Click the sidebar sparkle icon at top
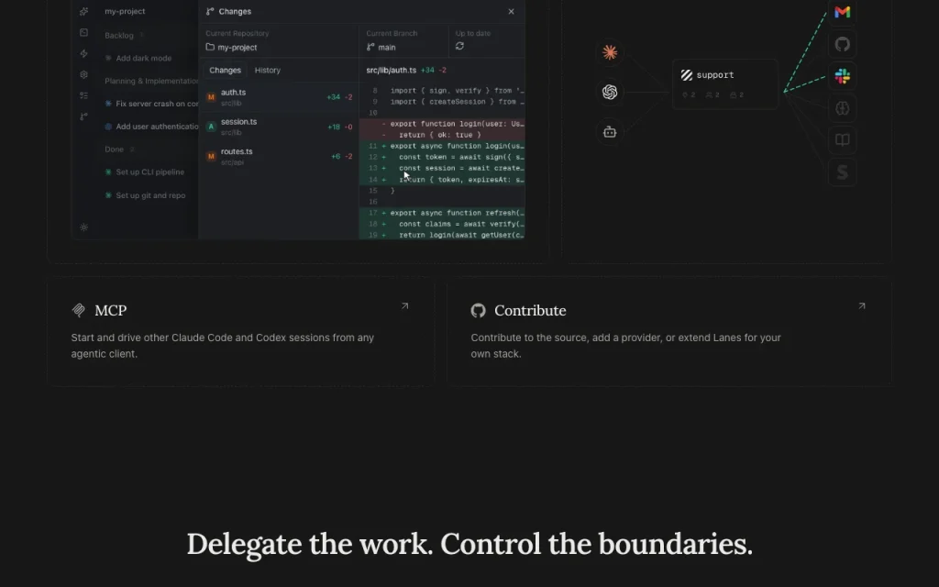Image resolution: width=939 pixels, height=587 pixels. (x=83, y=11)
